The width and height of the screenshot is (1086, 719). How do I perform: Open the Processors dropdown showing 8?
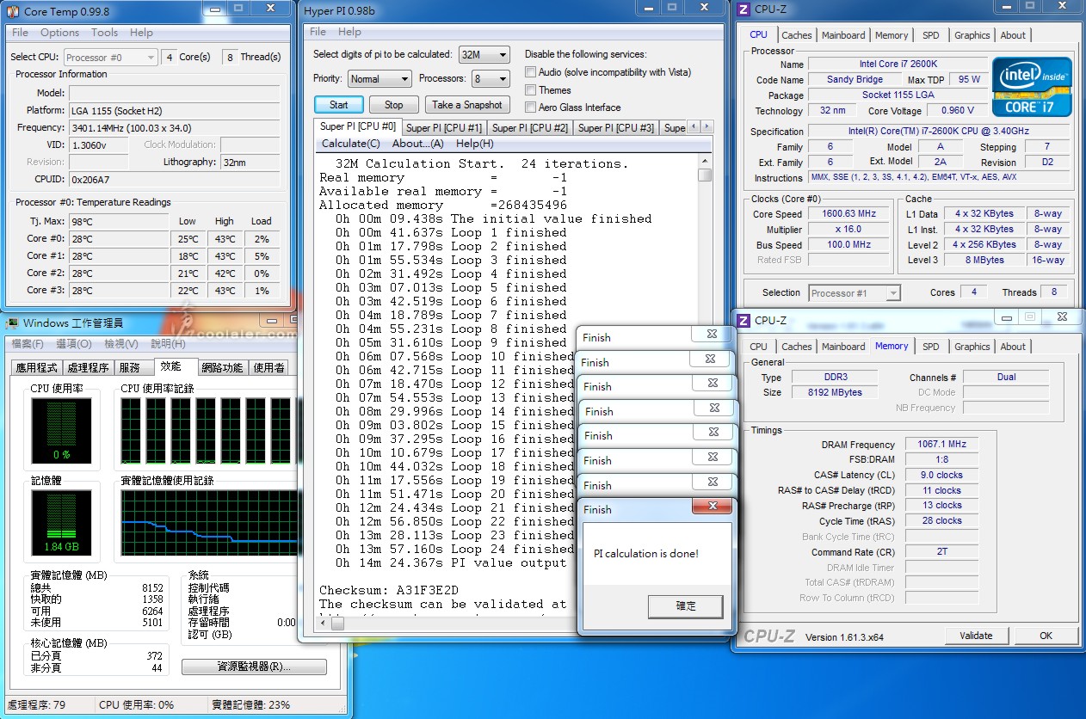[x=491, y=78]
